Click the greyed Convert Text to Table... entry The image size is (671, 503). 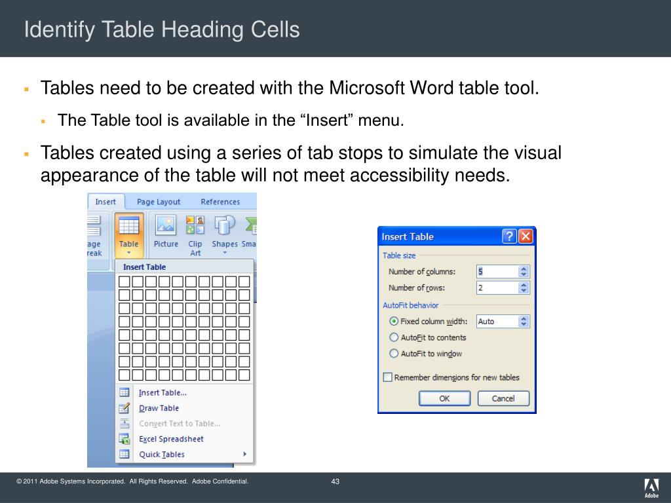(x=180, y=424)
